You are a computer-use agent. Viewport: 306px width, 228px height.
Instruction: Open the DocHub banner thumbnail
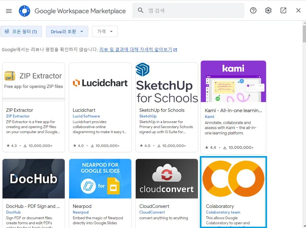point(34,179)
